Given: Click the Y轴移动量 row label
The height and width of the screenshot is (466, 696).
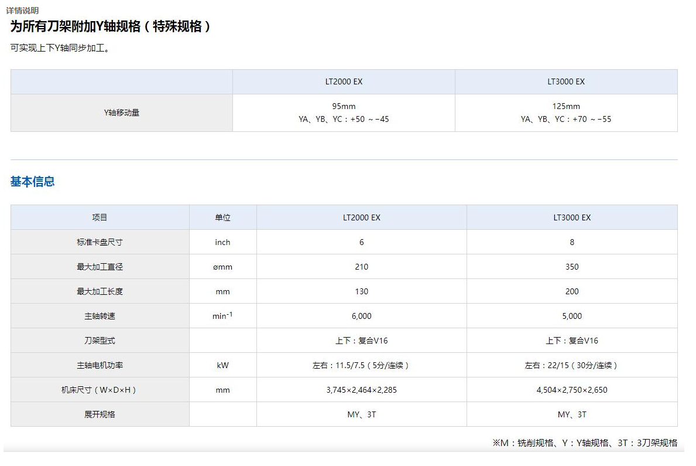Looking at the screenshot, I should 121,113.
